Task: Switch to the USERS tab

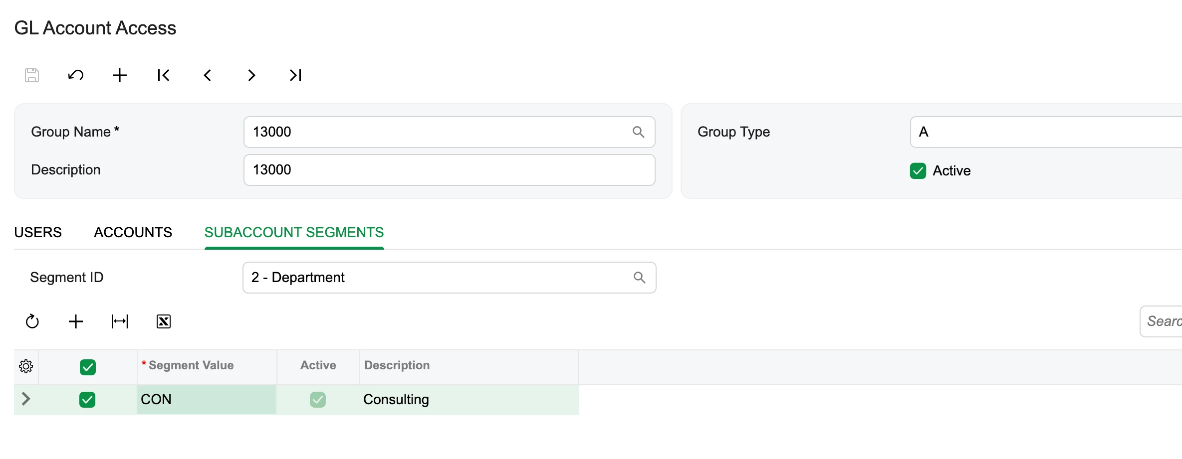Action: [x=38, y=232]
